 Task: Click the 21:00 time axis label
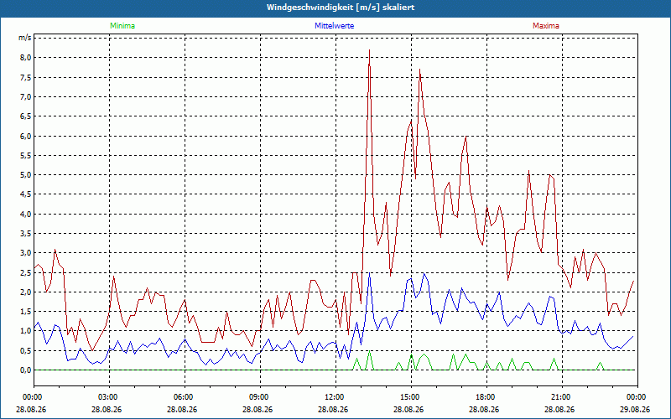[x=562, y=397]
